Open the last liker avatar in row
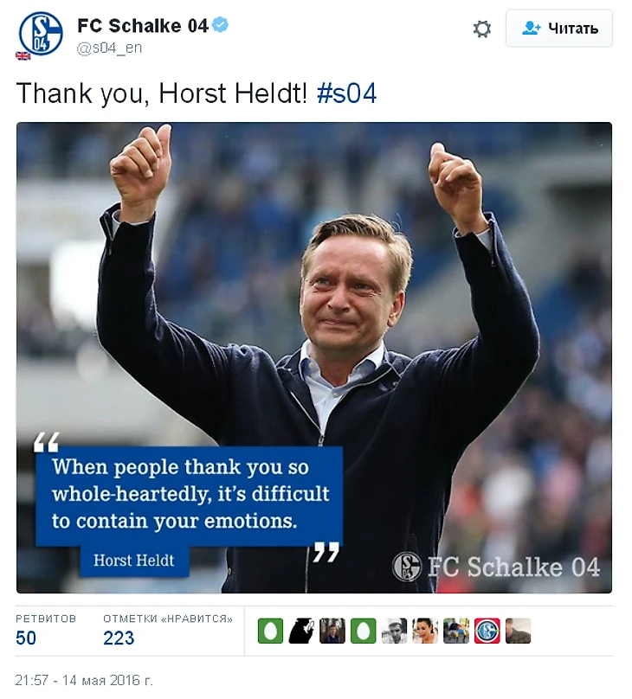The width and height of the screenshot is (632, 699). (x=519, y=631)
